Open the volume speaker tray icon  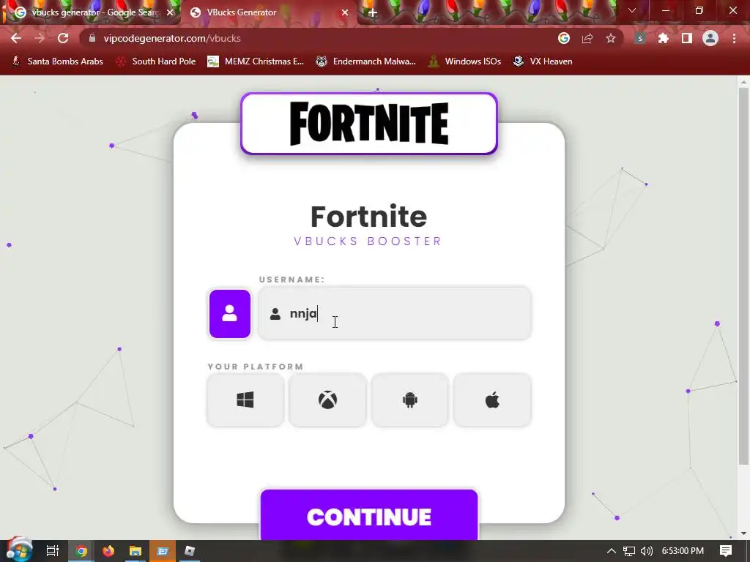tap(647, 551)
